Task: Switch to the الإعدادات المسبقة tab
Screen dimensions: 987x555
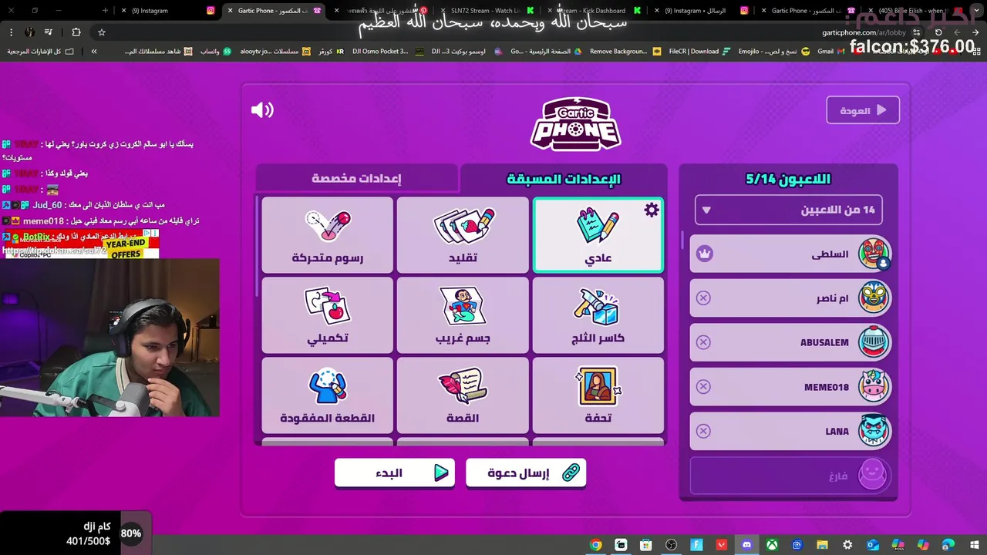Action: (x=564, y=179)
